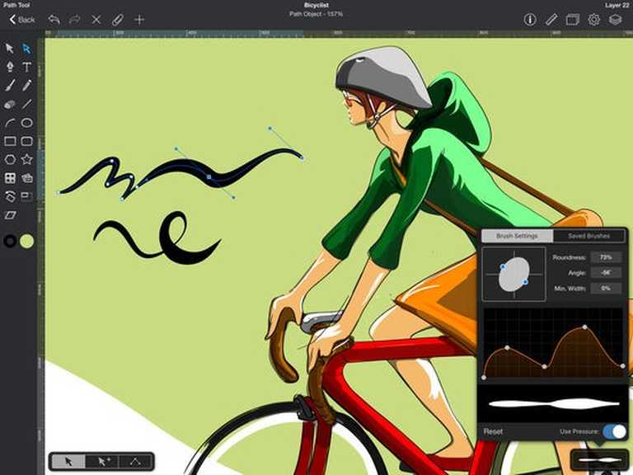Go Back to the document gallery
This screenshot has width=633, height=475.
22,20
